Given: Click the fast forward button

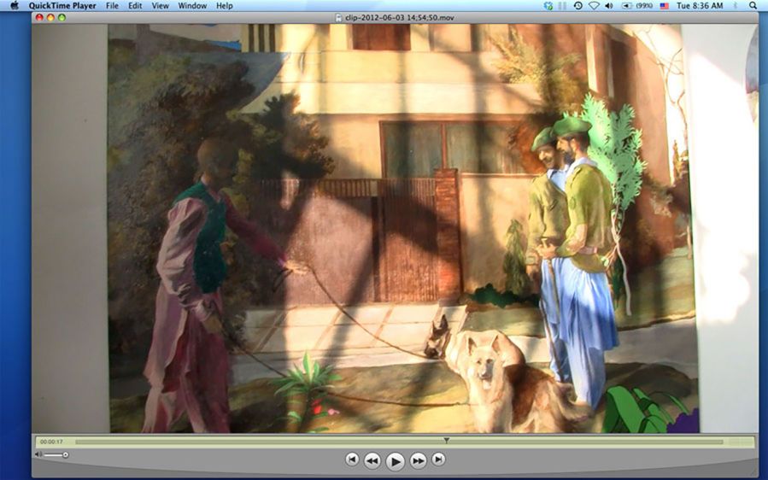Looking at the screenshot, I should tap(418, 460).
